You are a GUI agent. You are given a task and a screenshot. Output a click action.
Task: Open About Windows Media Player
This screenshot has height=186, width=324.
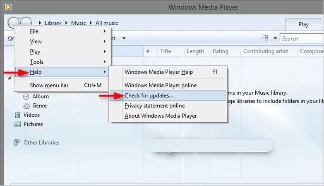coord(168,116)
